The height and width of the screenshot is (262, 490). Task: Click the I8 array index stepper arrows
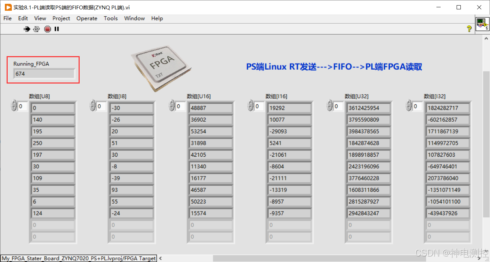93,106
